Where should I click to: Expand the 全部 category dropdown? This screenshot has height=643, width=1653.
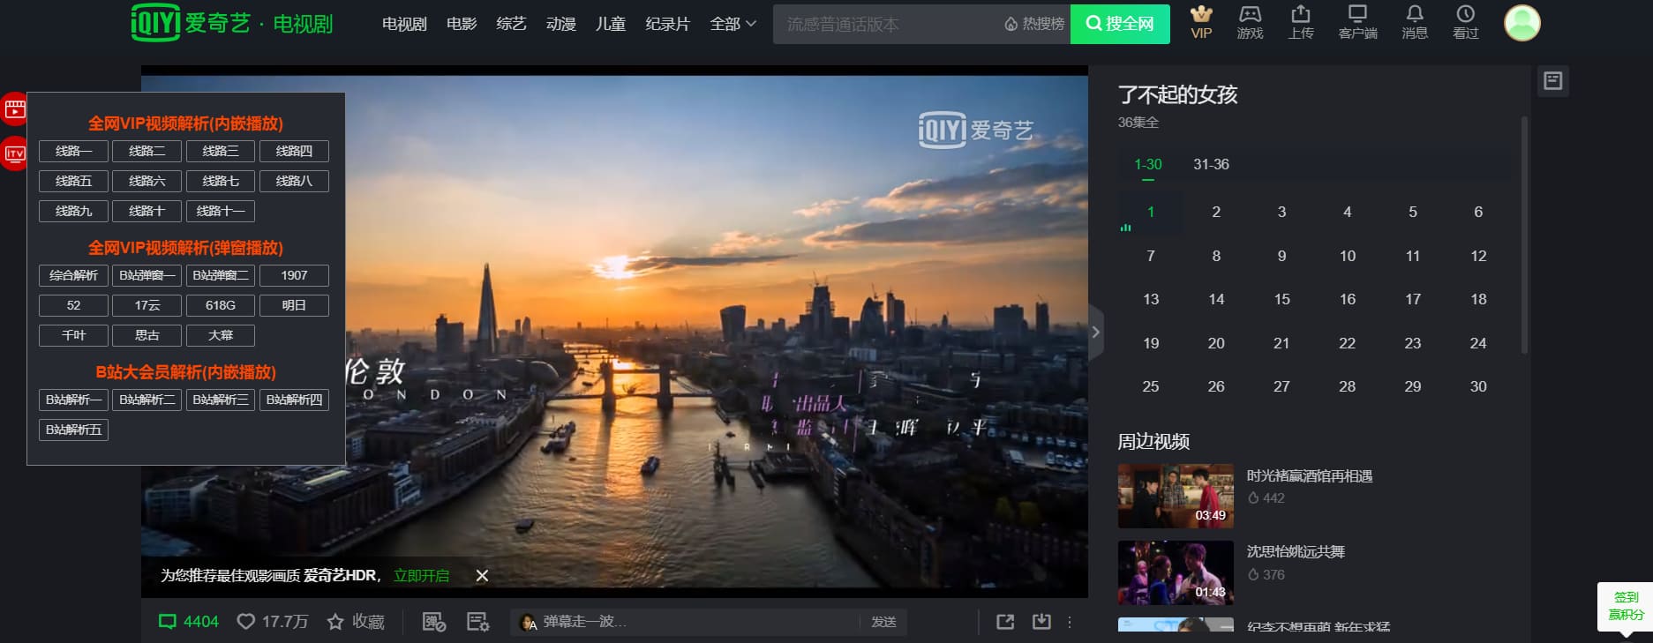pyautogui.click(x=733, y=24)
